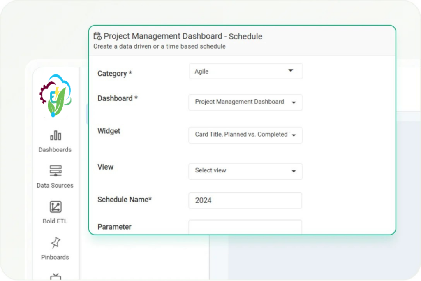Click the schedule calendar icon in dialog header
Screen dimensions: 421x281
pyautogui.click(x=97, y=36)
